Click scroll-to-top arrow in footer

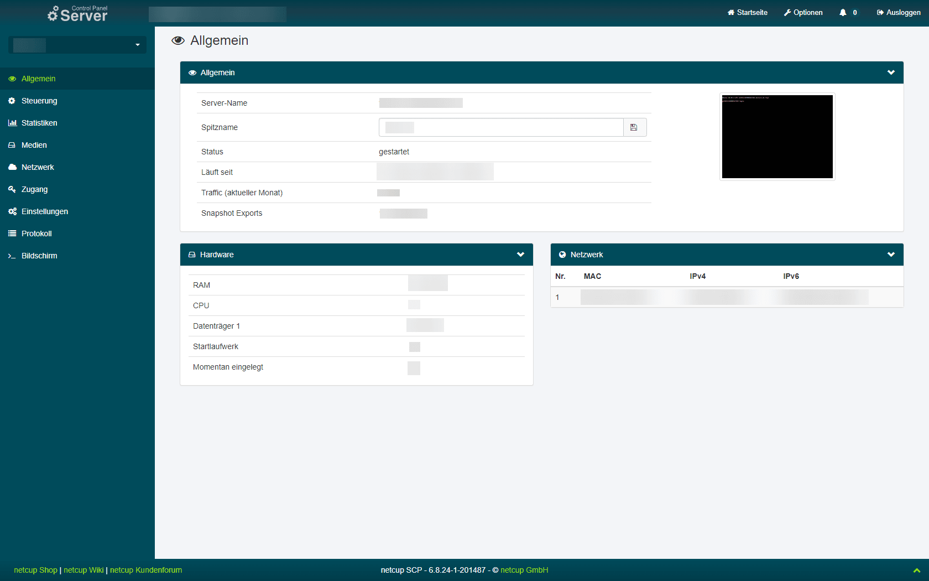(x=916, y=570)
